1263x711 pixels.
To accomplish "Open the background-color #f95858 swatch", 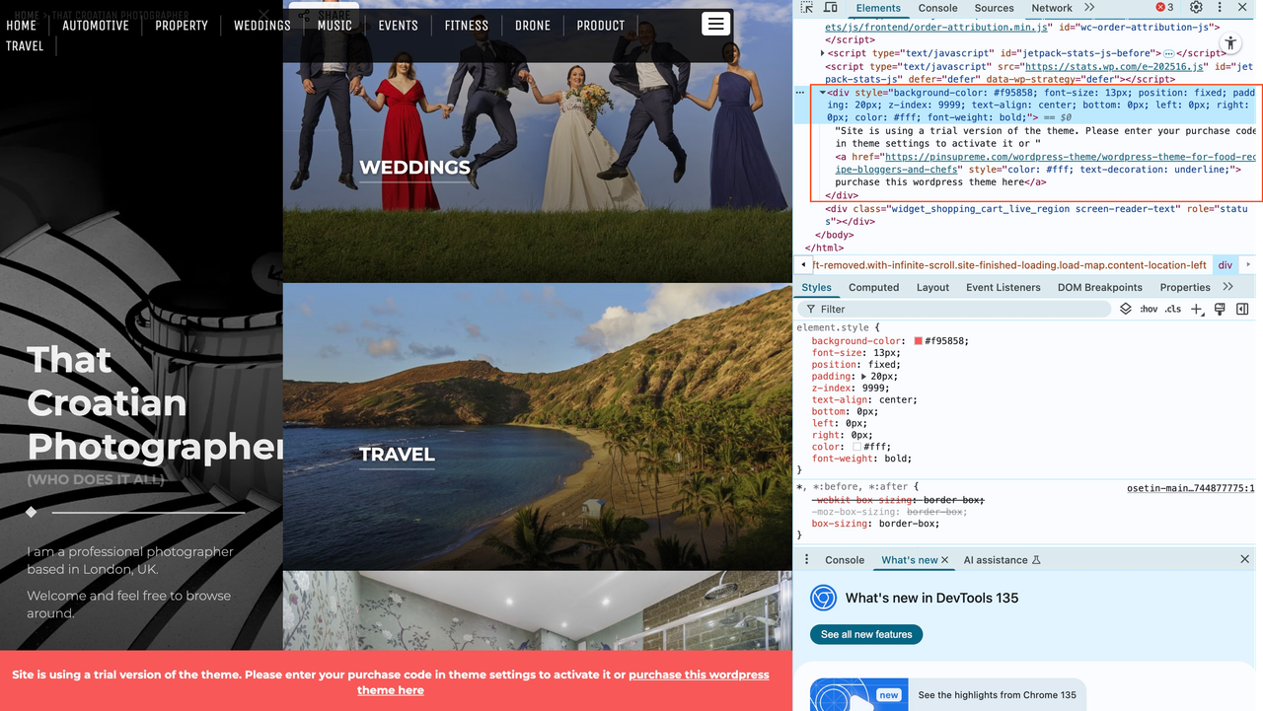I will tap(918, 341).
